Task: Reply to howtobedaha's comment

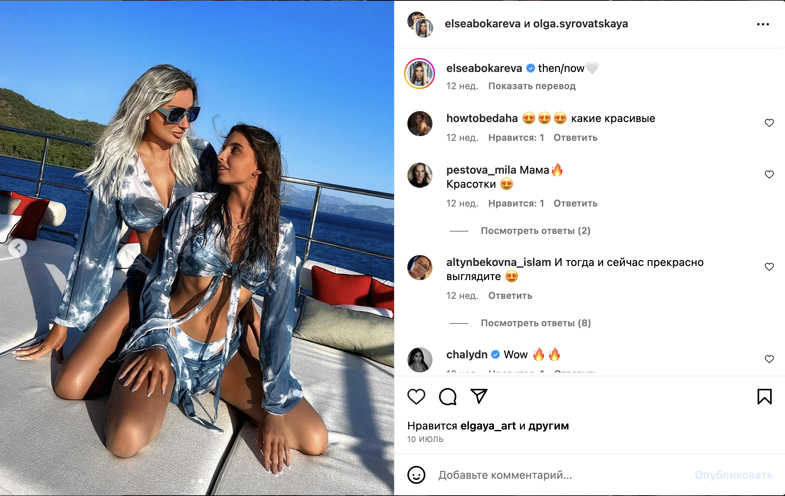Action: tap(575, 138)
